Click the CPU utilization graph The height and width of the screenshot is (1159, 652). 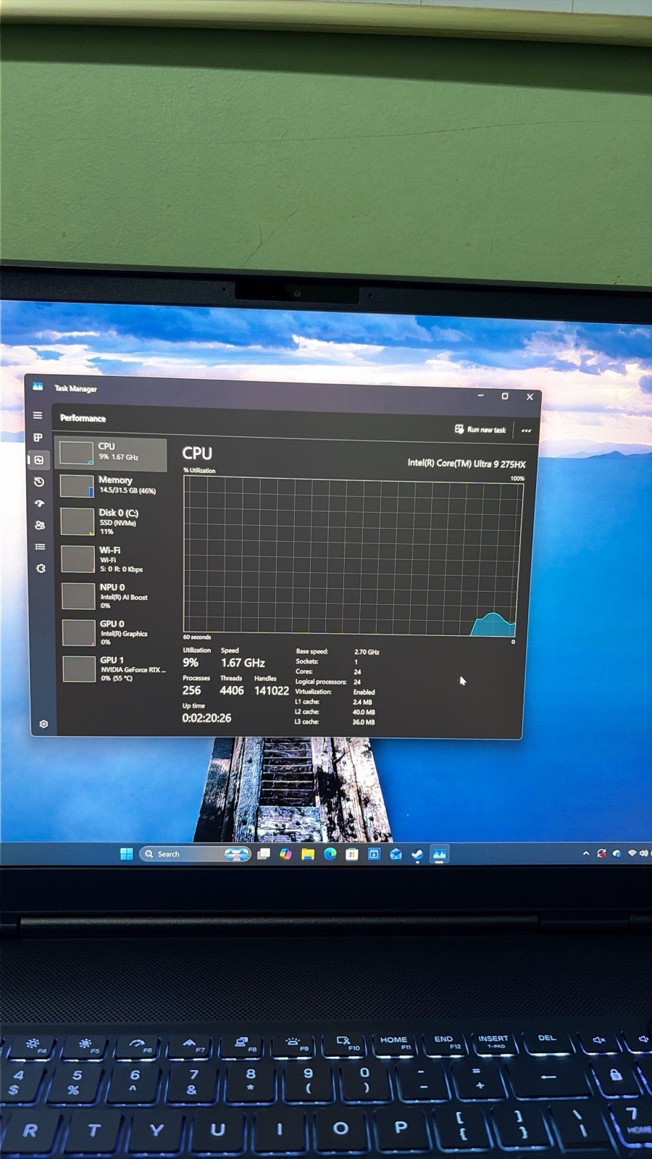(x=353, y=556)
